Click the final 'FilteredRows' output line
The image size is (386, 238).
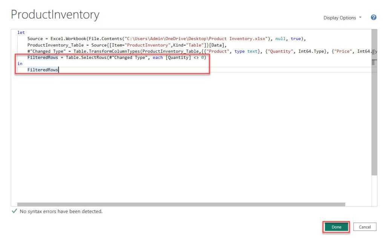pyautogui.click(x=43, y=70)
